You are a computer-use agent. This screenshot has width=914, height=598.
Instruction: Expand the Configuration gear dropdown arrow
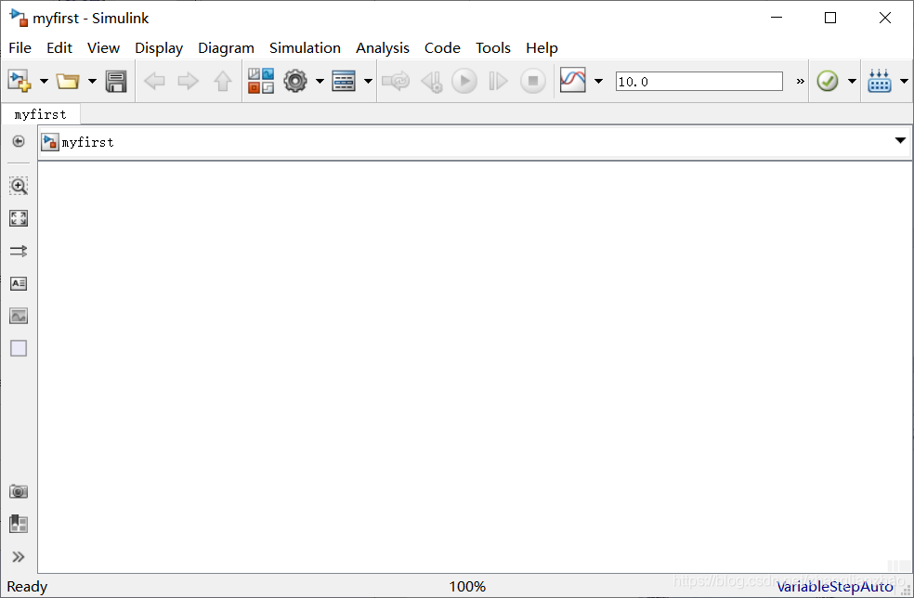point(320,81)
